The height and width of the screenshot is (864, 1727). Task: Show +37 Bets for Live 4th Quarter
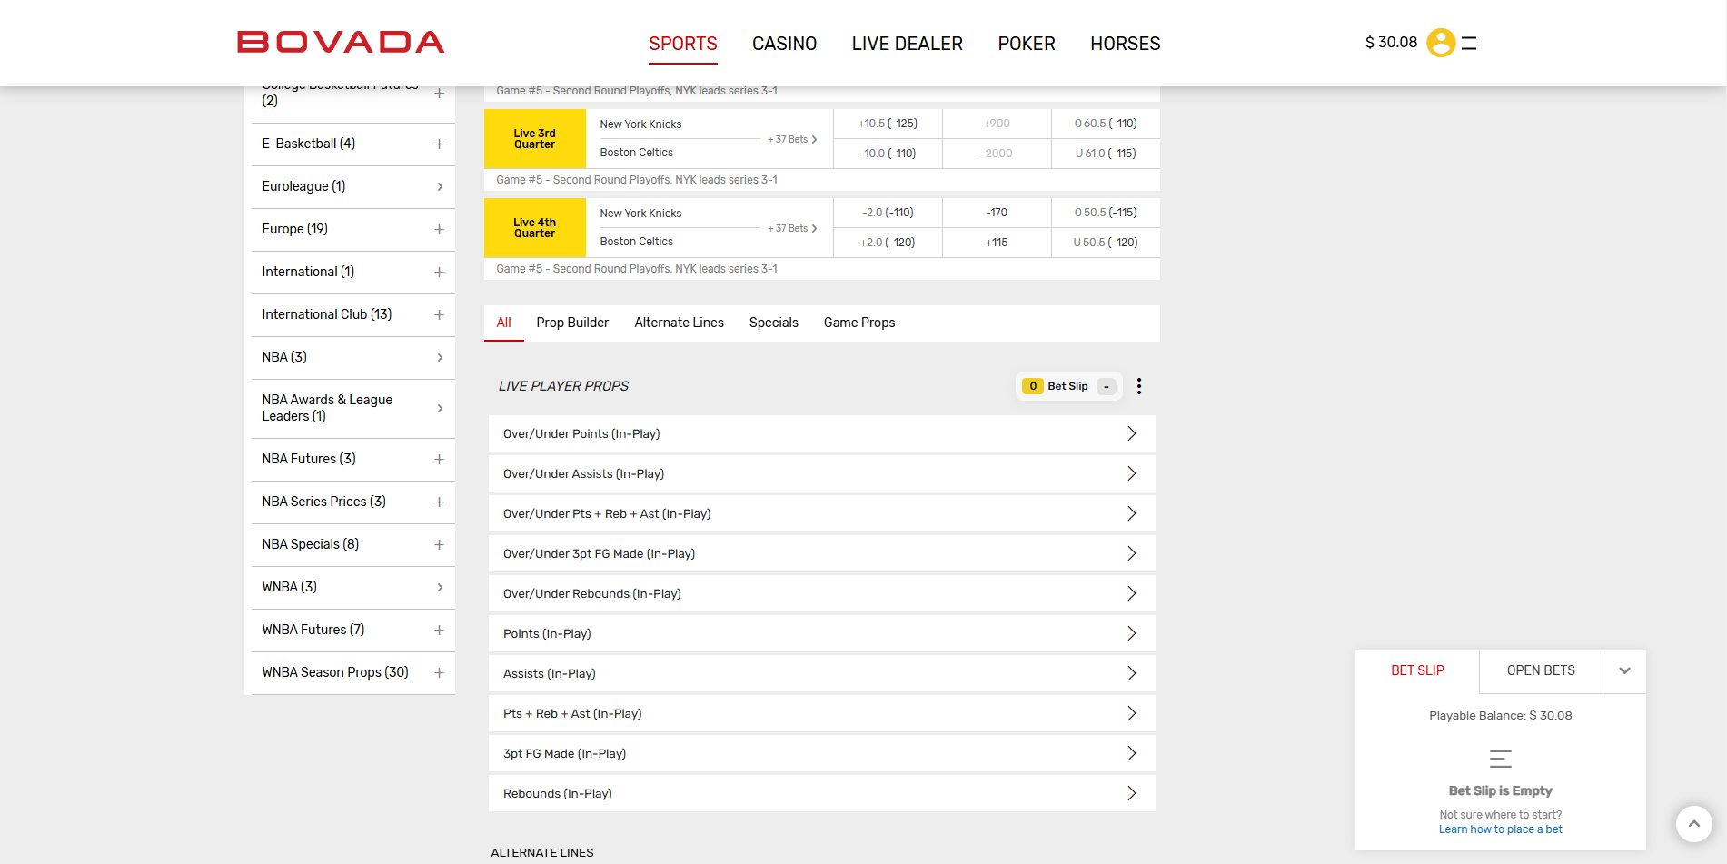(791, 229)
